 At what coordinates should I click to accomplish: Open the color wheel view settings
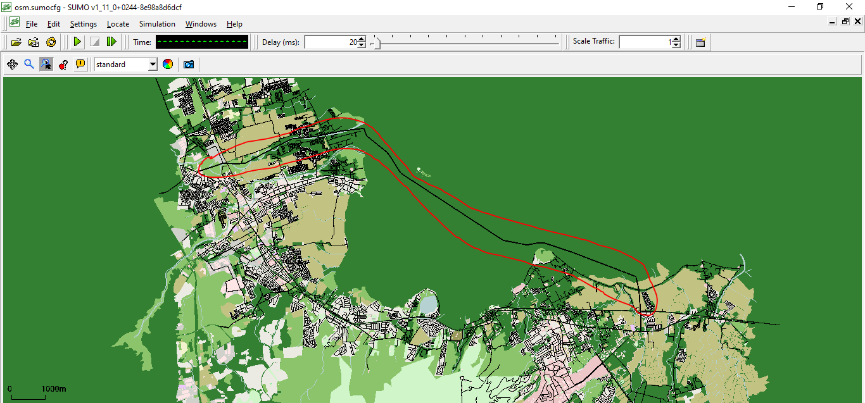click(168, 65)
